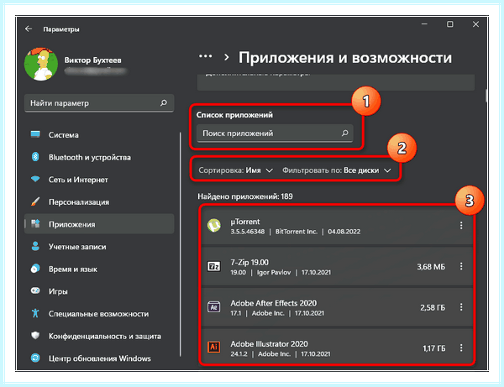The width and height of the screenshot is (504, 387).
Task: Click the Список приложений heading
Action: point(234,115)
